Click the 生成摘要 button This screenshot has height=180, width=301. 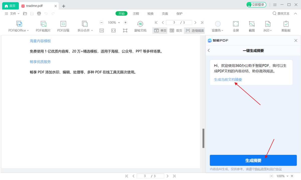253,160
